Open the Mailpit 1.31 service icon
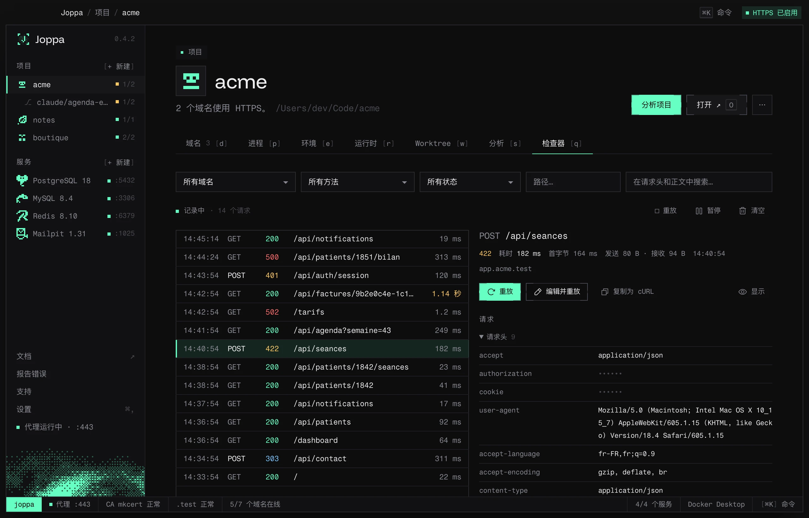Image resolution: width=809 pixels, height=518 pixels. tap(22, 234)
